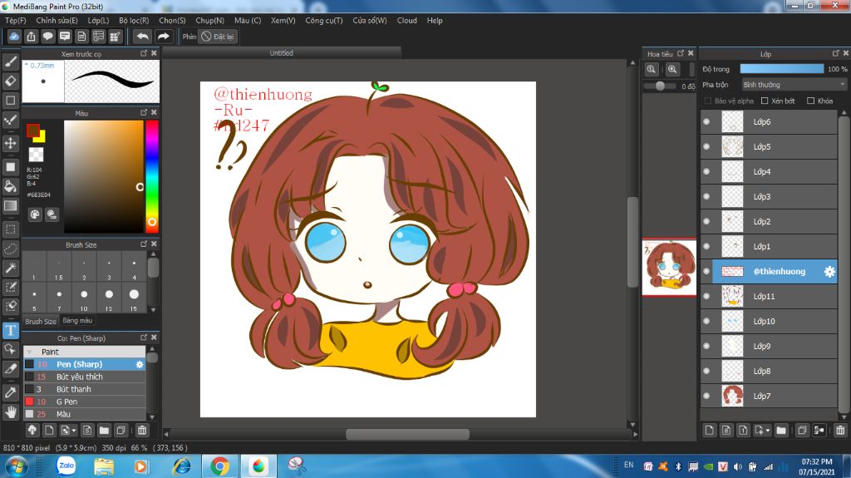Select the Text tool
The height and width of the screenshot is (478, 851).
(x=10, y=330)
